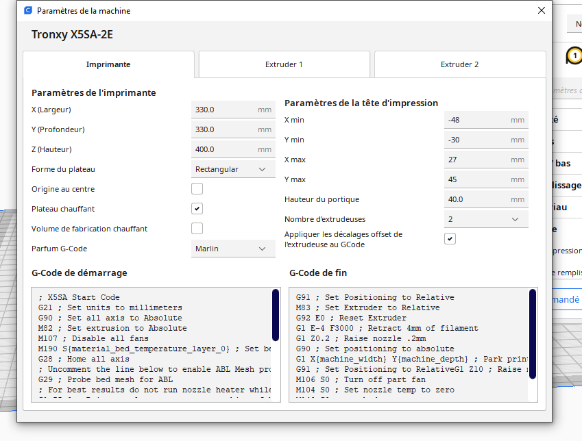Click the X max input field
Screen dimensions: 582x441
coord(486,160)
